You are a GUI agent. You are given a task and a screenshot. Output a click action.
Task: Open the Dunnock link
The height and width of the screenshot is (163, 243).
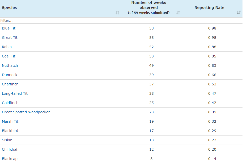[10, 75]
